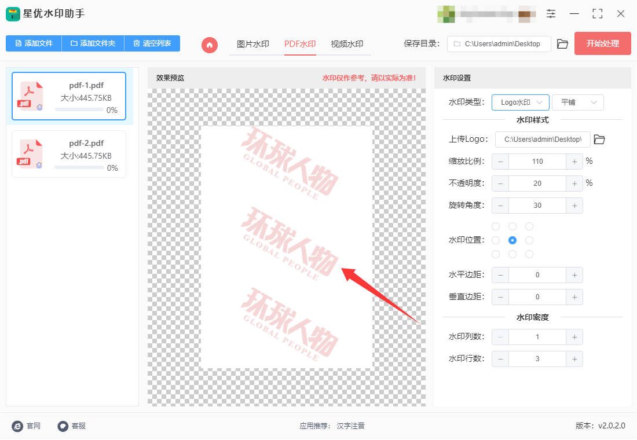
Task: Select top-right watermark position radio
Action: pyautogui.click(x=529, y=226)
